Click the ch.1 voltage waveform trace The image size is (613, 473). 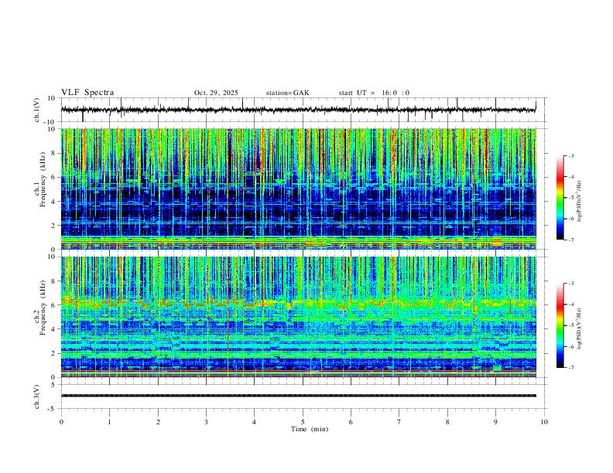pyautogui.click(x=298, y=110)
